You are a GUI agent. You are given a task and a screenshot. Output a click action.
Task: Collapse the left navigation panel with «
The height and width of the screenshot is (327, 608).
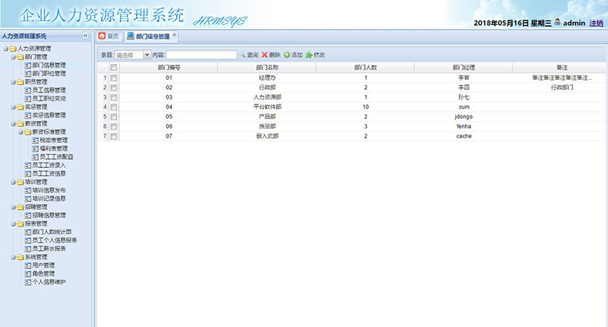pyautogui.click(x=85, y=36)
